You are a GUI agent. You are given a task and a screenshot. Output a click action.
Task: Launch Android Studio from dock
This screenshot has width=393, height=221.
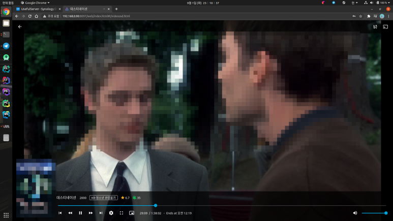tap(6, 57)
